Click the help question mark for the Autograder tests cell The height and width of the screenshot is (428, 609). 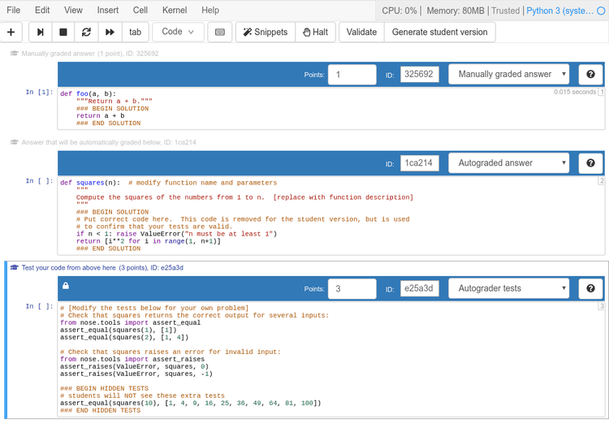pyautogui.click(x=590, y=288)
